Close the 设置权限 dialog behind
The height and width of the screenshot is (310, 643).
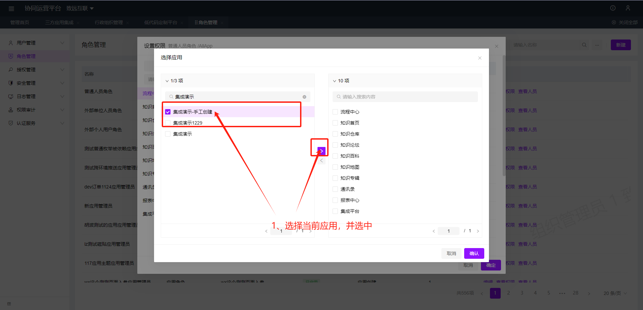click(497, 46)
